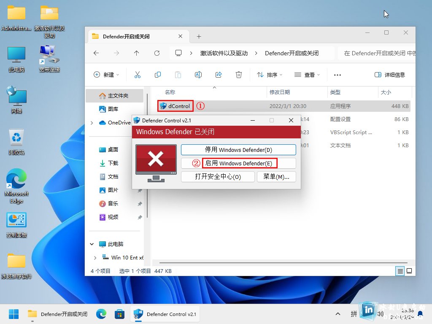Click 激活软件以及驱动 in the address breadcrumb
432x324 pixels.
coord(224,53)
